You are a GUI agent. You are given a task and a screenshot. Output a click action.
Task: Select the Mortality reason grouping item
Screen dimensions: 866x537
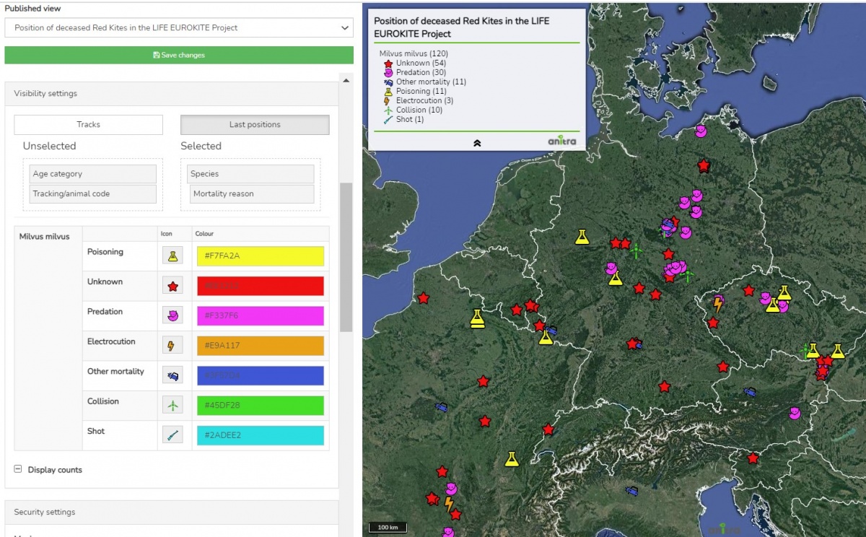252,194
